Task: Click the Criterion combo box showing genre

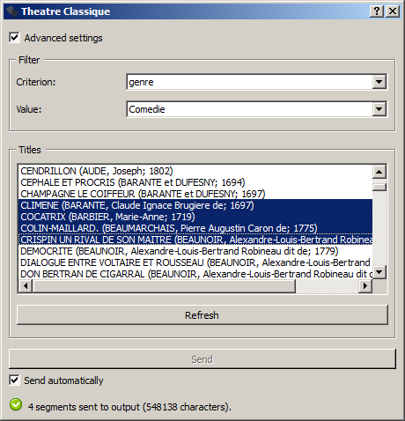Action: click(x=257, y=82)
